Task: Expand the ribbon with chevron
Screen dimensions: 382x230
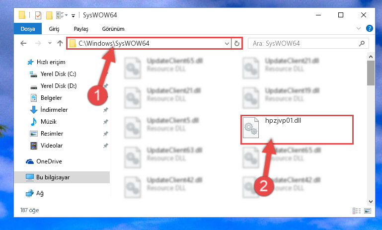Action: click(x=359, y=28)
